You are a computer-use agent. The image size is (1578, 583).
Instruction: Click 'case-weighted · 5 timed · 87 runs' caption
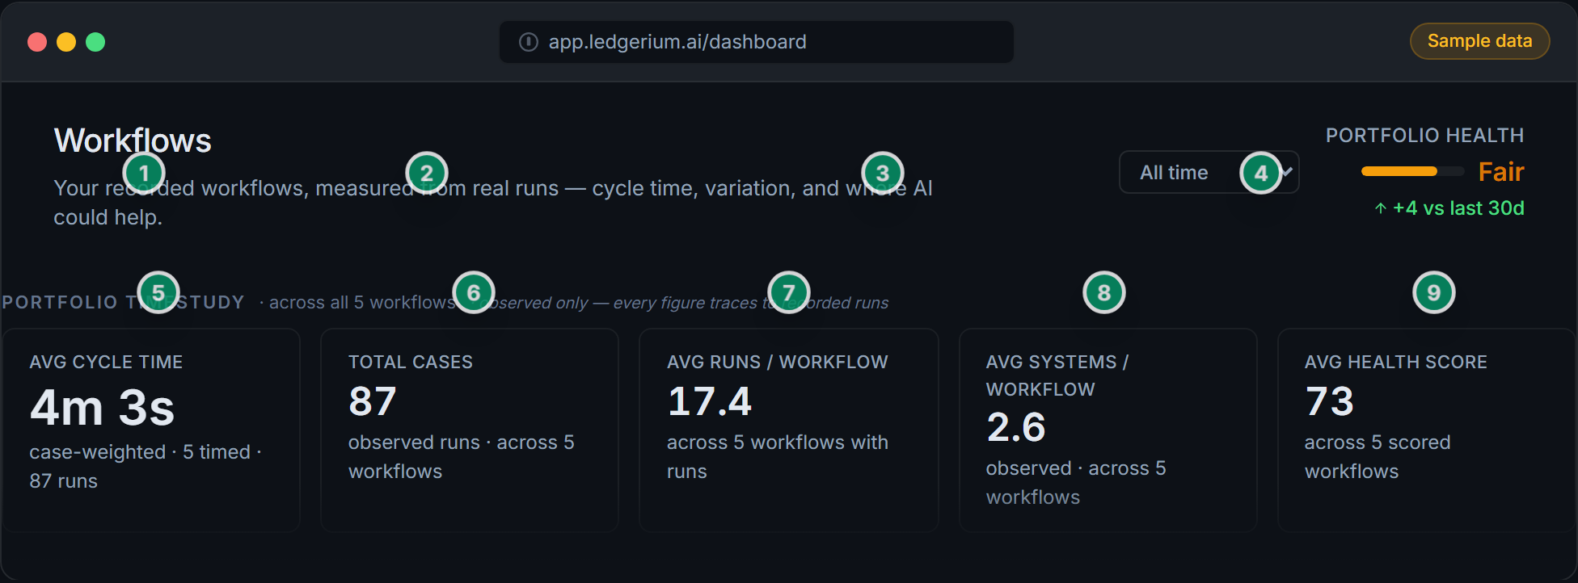pyautogui.click(x=146, y=467)
